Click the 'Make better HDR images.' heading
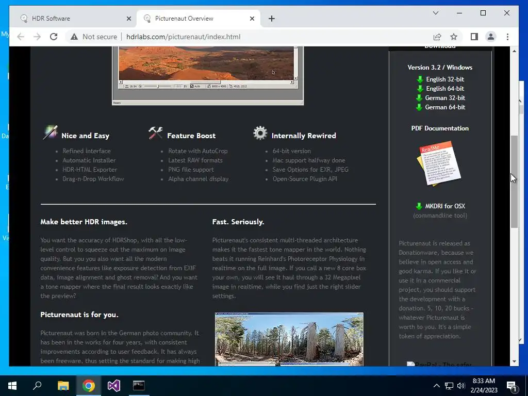 (x=84, y=222)
